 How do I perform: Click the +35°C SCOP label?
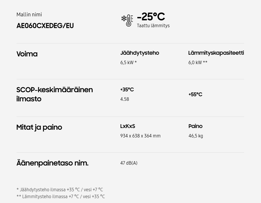(x=127, y=90)
